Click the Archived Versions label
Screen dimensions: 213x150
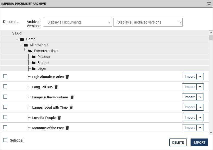34,24
